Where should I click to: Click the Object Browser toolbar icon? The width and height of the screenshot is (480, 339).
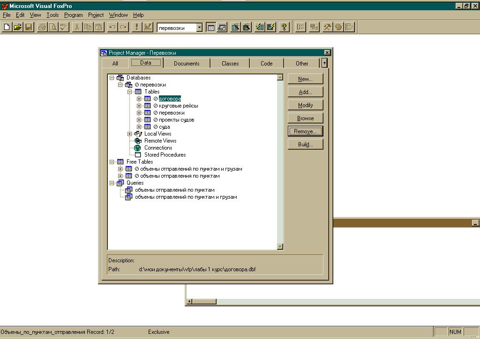click(x=314, y=27)
